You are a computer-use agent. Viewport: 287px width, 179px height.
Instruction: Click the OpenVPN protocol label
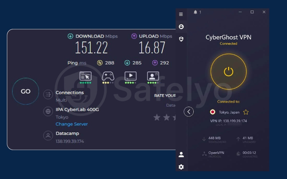(x=216, y=153)
